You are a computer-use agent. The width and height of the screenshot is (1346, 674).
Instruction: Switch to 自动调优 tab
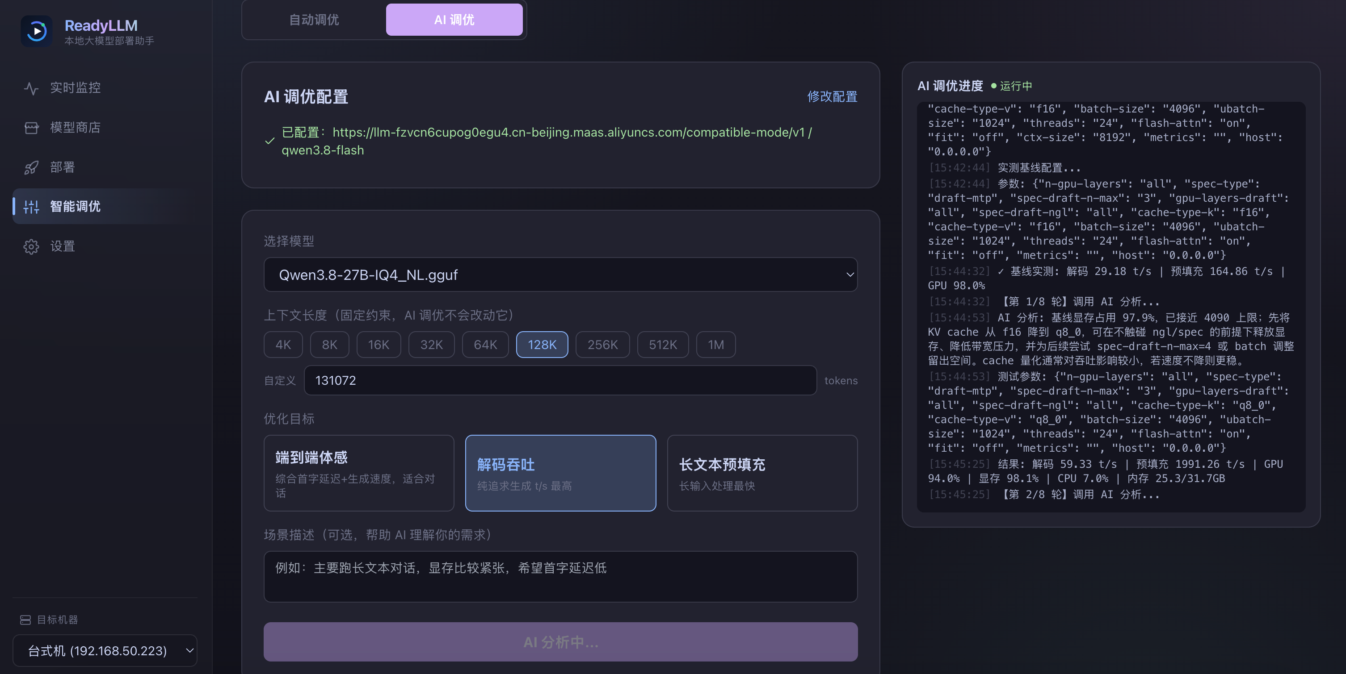click(x=314, y=20)
